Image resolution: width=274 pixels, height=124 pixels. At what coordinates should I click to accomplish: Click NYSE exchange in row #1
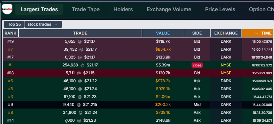(226, 65)
